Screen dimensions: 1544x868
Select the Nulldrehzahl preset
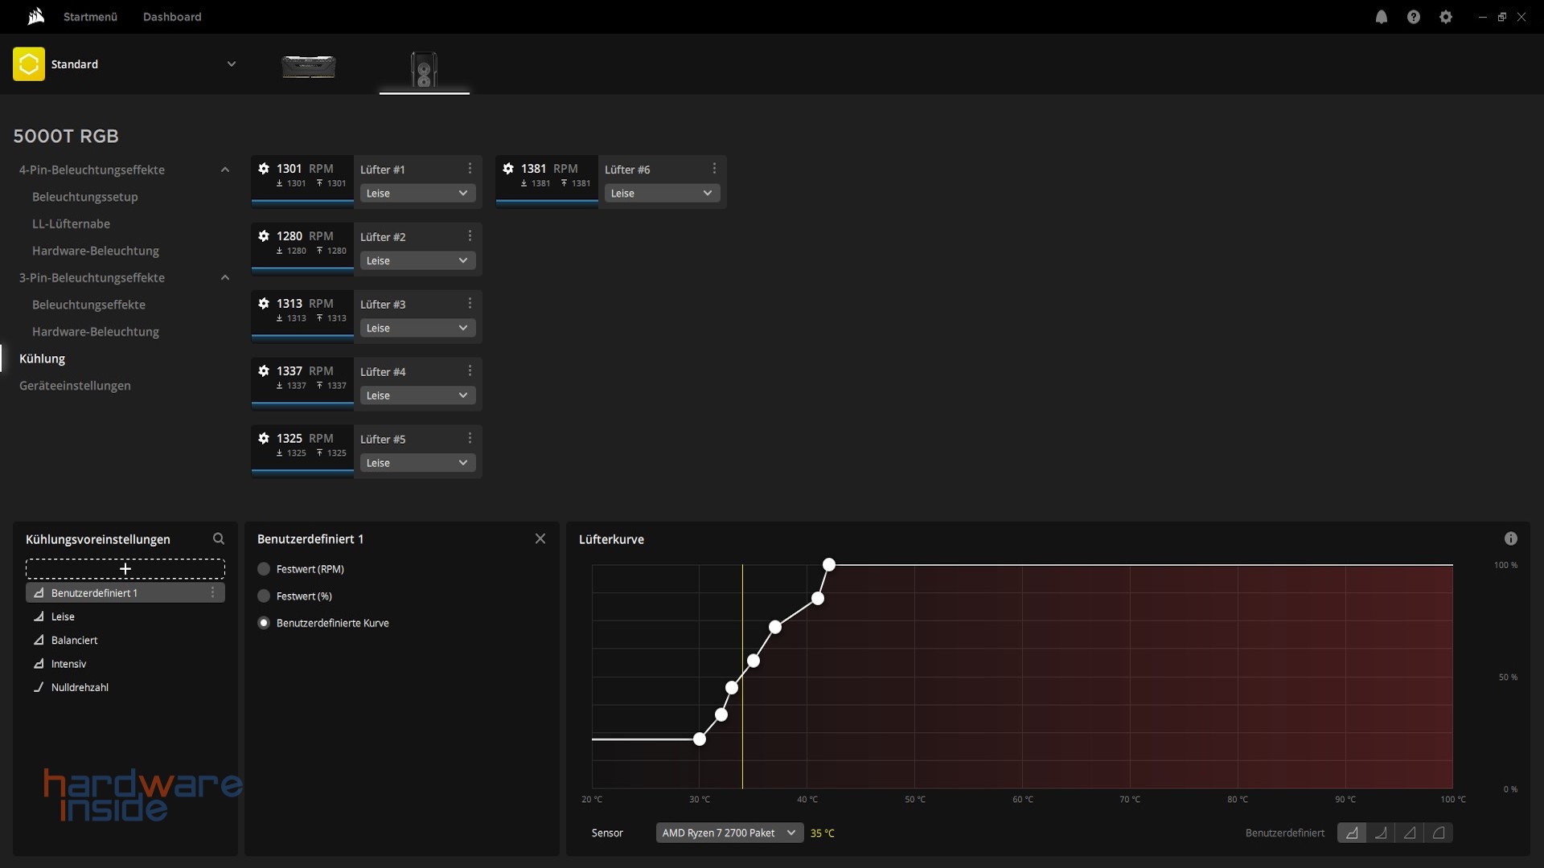tap(80, 687)
